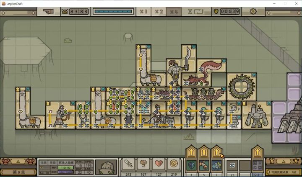The height and width of the screenshot is (177, 302).
Task: Set game speed to x1
Action: coord(143,12)
